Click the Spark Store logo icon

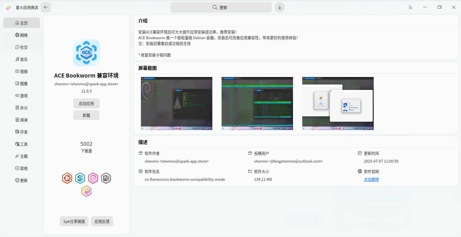pos(8,7)
